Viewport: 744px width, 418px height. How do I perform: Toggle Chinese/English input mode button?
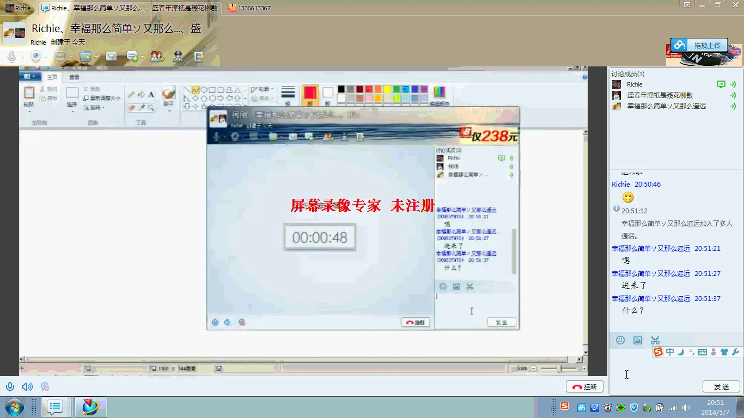coord(670,352)
